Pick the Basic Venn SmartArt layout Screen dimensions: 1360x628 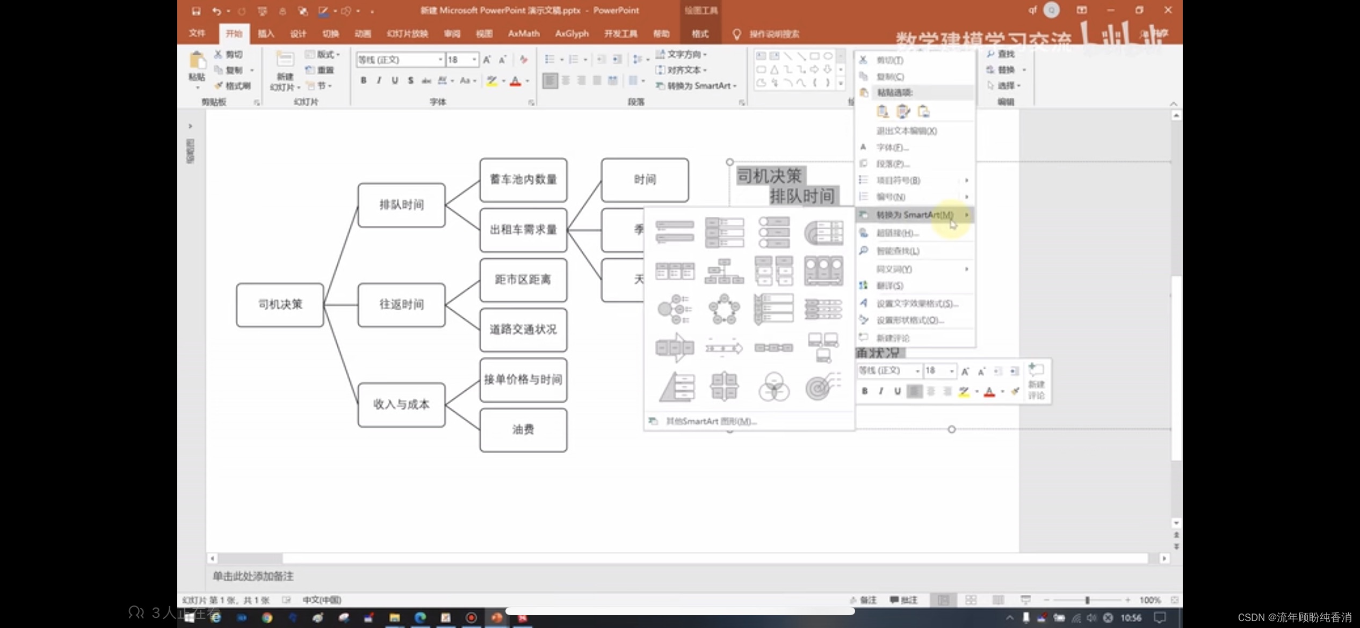coord(773,386)
